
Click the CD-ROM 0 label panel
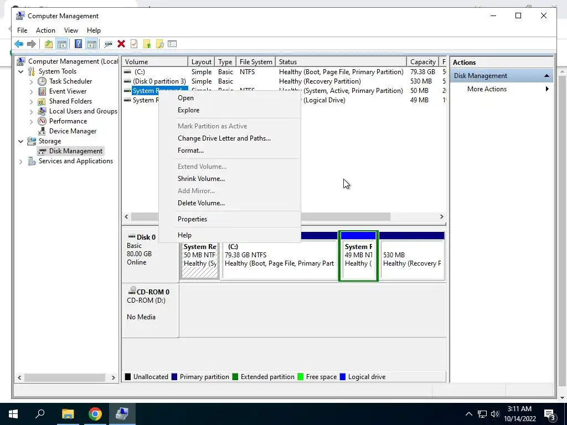[x=151, y=310]
